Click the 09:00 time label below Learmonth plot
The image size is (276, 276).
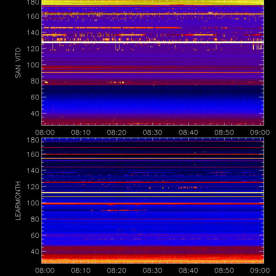tap(260, 270)
